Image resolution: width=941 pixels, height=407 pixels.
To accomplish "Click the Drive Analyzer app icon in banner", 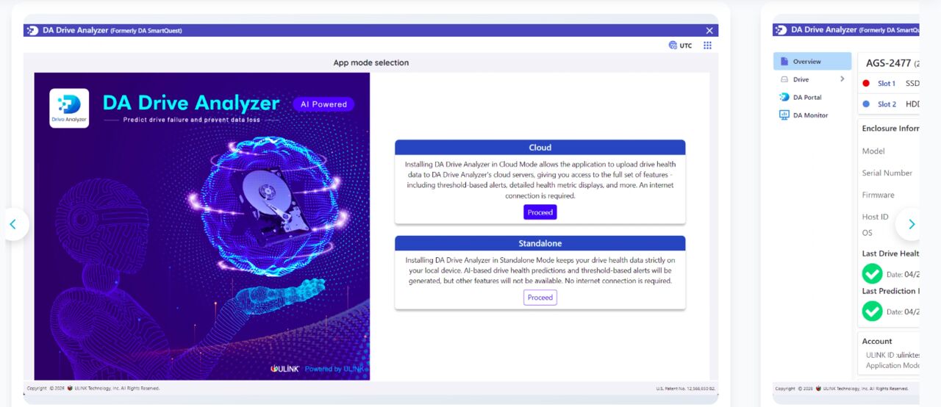I will (69, 108).
